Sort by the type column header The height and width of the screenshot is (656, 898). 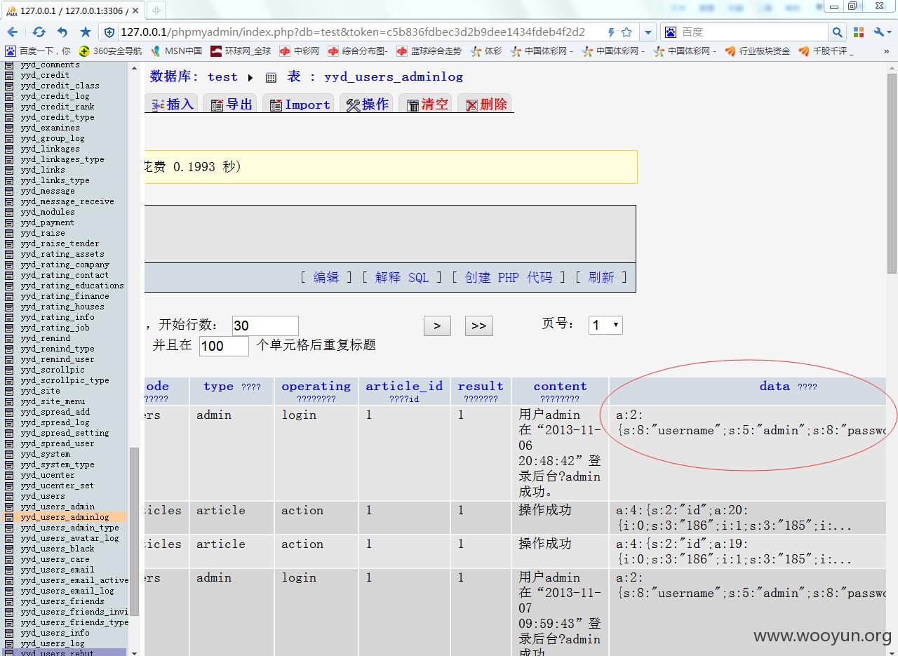pyautogui.click(x=218, y=386)
